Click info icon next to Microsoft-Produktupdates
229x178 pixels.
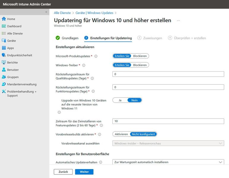pos(96,56)
